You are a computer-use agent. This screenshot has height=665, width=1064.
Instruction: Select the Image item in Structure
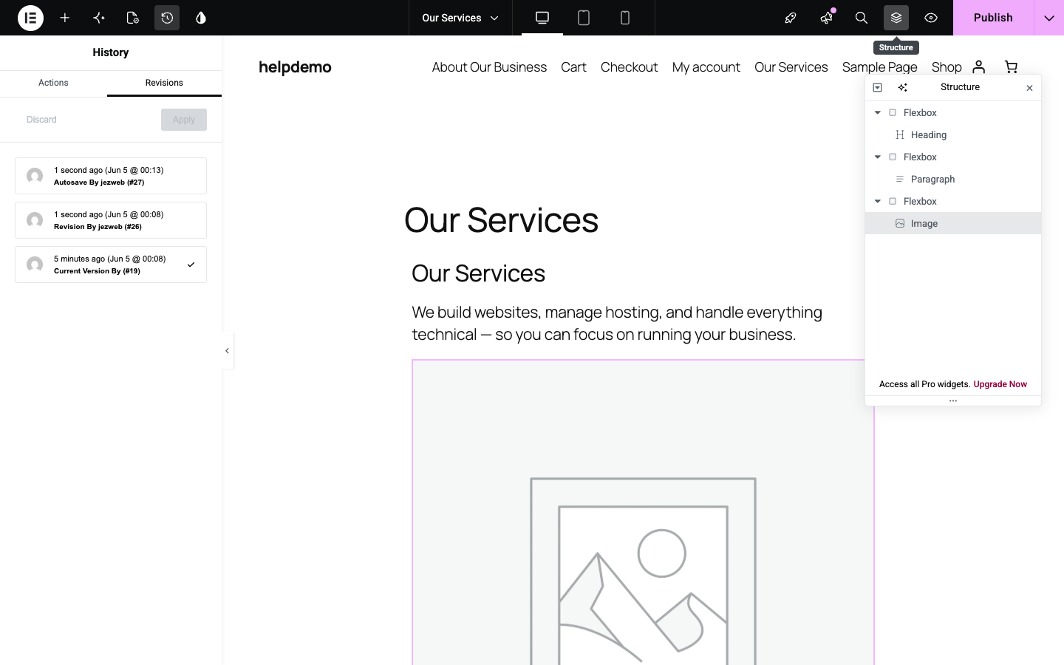(953, 223)
